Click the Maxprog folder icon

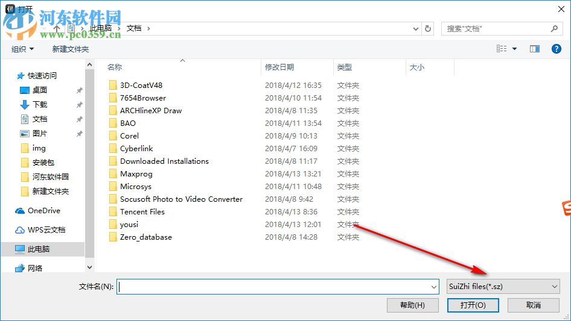coord(113,174)
